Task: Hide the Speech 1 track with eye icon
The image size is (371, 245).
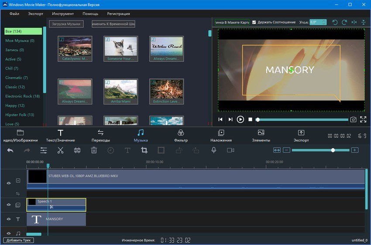Action: tap(8, 205)
